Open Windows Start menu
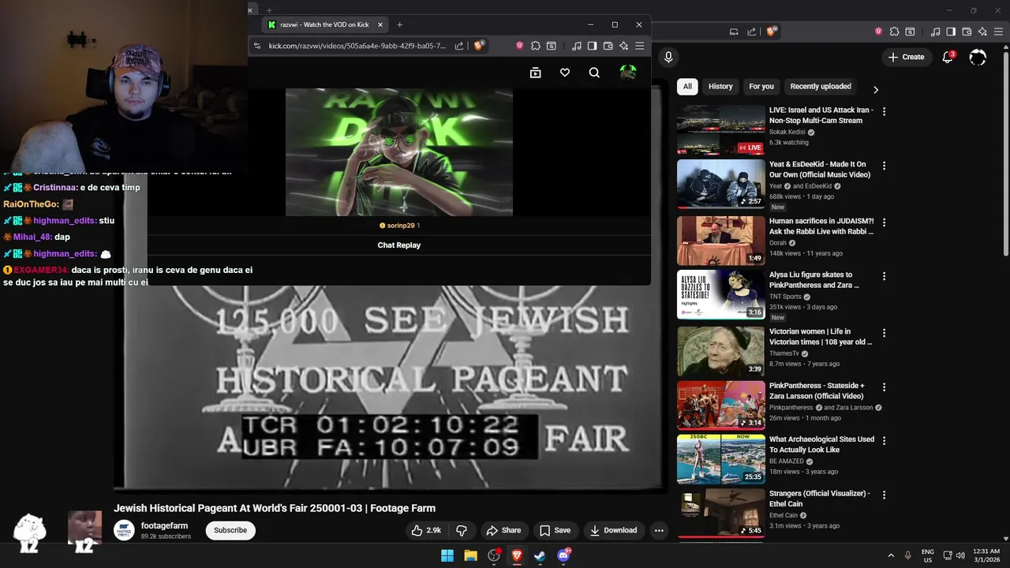Viewport: 1010px width, 568px height. [447, 555]
